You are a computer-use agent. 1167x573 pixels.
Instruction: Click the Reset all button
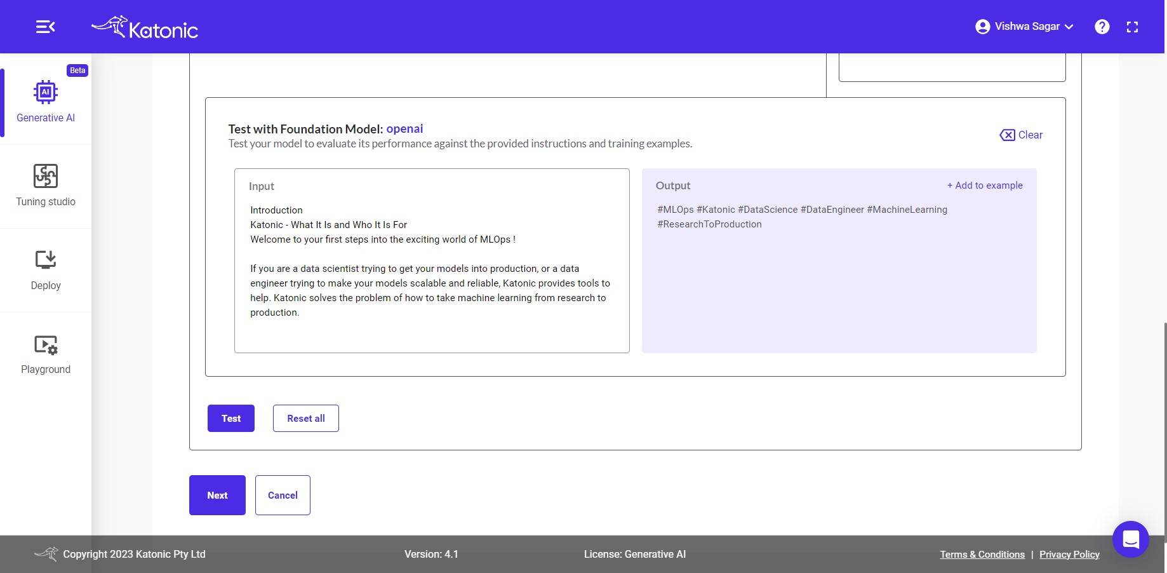click(306, 418)
